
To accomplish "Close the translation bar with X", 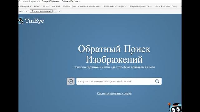I will click(x=60, y=11).
